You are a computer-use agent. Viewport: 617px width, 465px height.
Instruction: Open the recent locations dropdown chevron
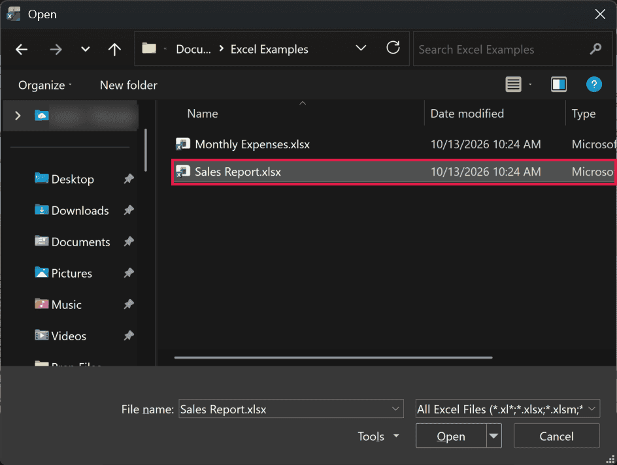pyautogui.click(x=86, y=50)
